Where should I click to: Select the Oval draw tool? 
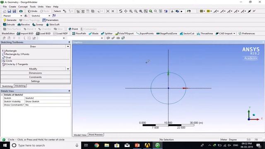coord(7,58)
